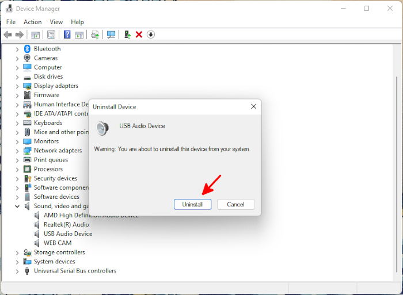Expand Universal Serial Bus controllers
Screen dimensions: 403x295
[17, 271]
